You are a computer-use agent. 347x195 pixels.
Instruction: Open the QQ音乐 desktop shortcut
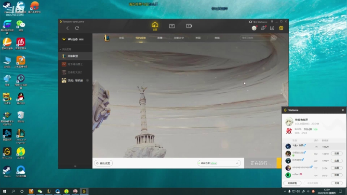tap(21, 153)
